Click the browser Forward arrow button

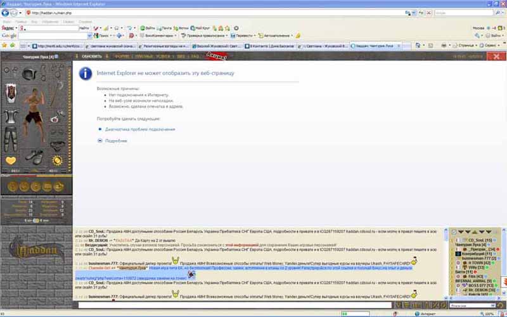(x=13, y=13)
